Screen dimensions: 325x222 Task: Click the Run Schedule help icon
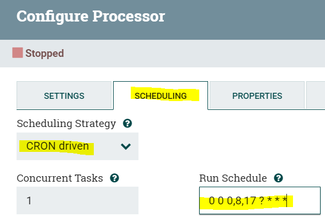278,178
